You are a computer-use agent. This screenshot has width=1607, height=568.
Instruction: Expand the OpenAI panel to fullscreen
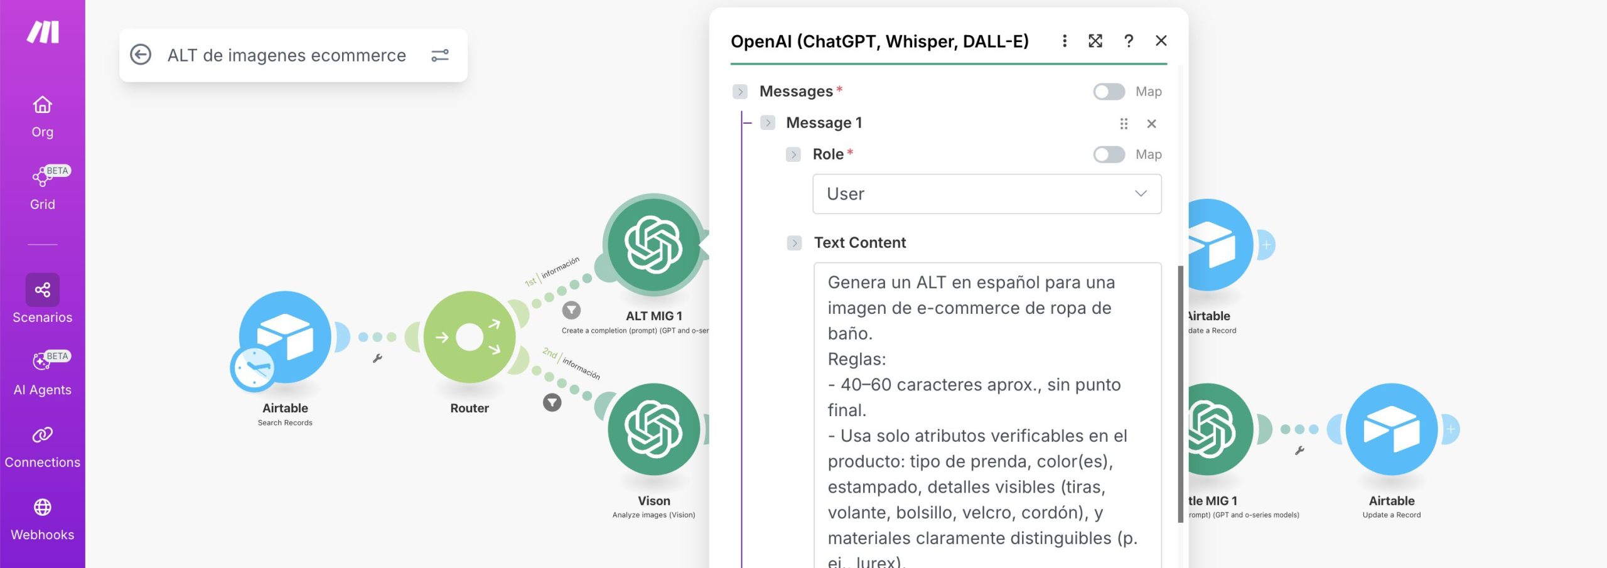(1095, 41)
